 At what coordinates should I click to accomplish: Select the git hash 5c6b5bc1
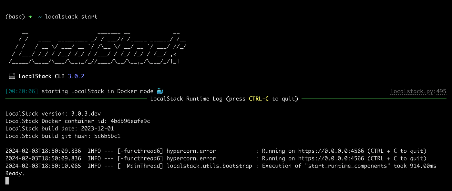point(107,136)
